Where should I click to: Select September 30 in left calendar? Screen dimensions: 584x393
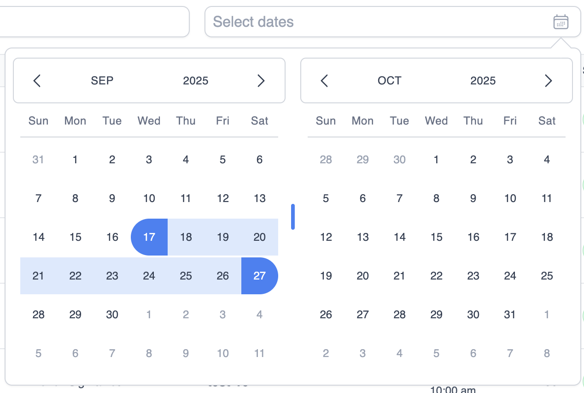[112, 315]
